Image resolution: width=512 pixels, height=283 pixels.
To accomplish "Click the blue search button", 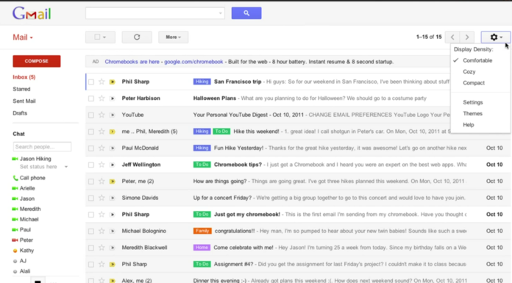I will [x=246, y=13].
